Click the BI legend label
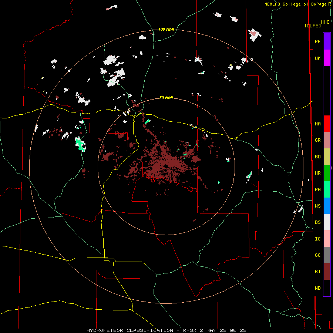 [x=317, y=272]
